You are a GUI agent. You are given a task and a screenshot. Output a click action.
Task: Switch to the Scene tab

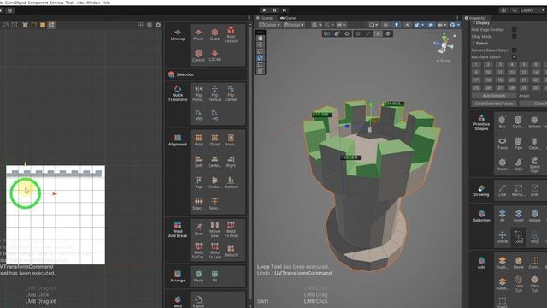264,18
